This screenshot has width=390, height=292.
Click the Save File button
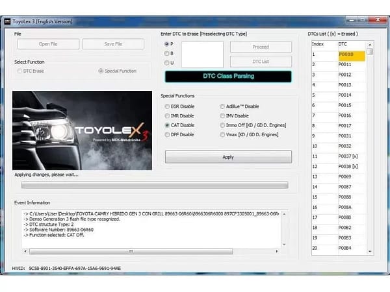113,44
